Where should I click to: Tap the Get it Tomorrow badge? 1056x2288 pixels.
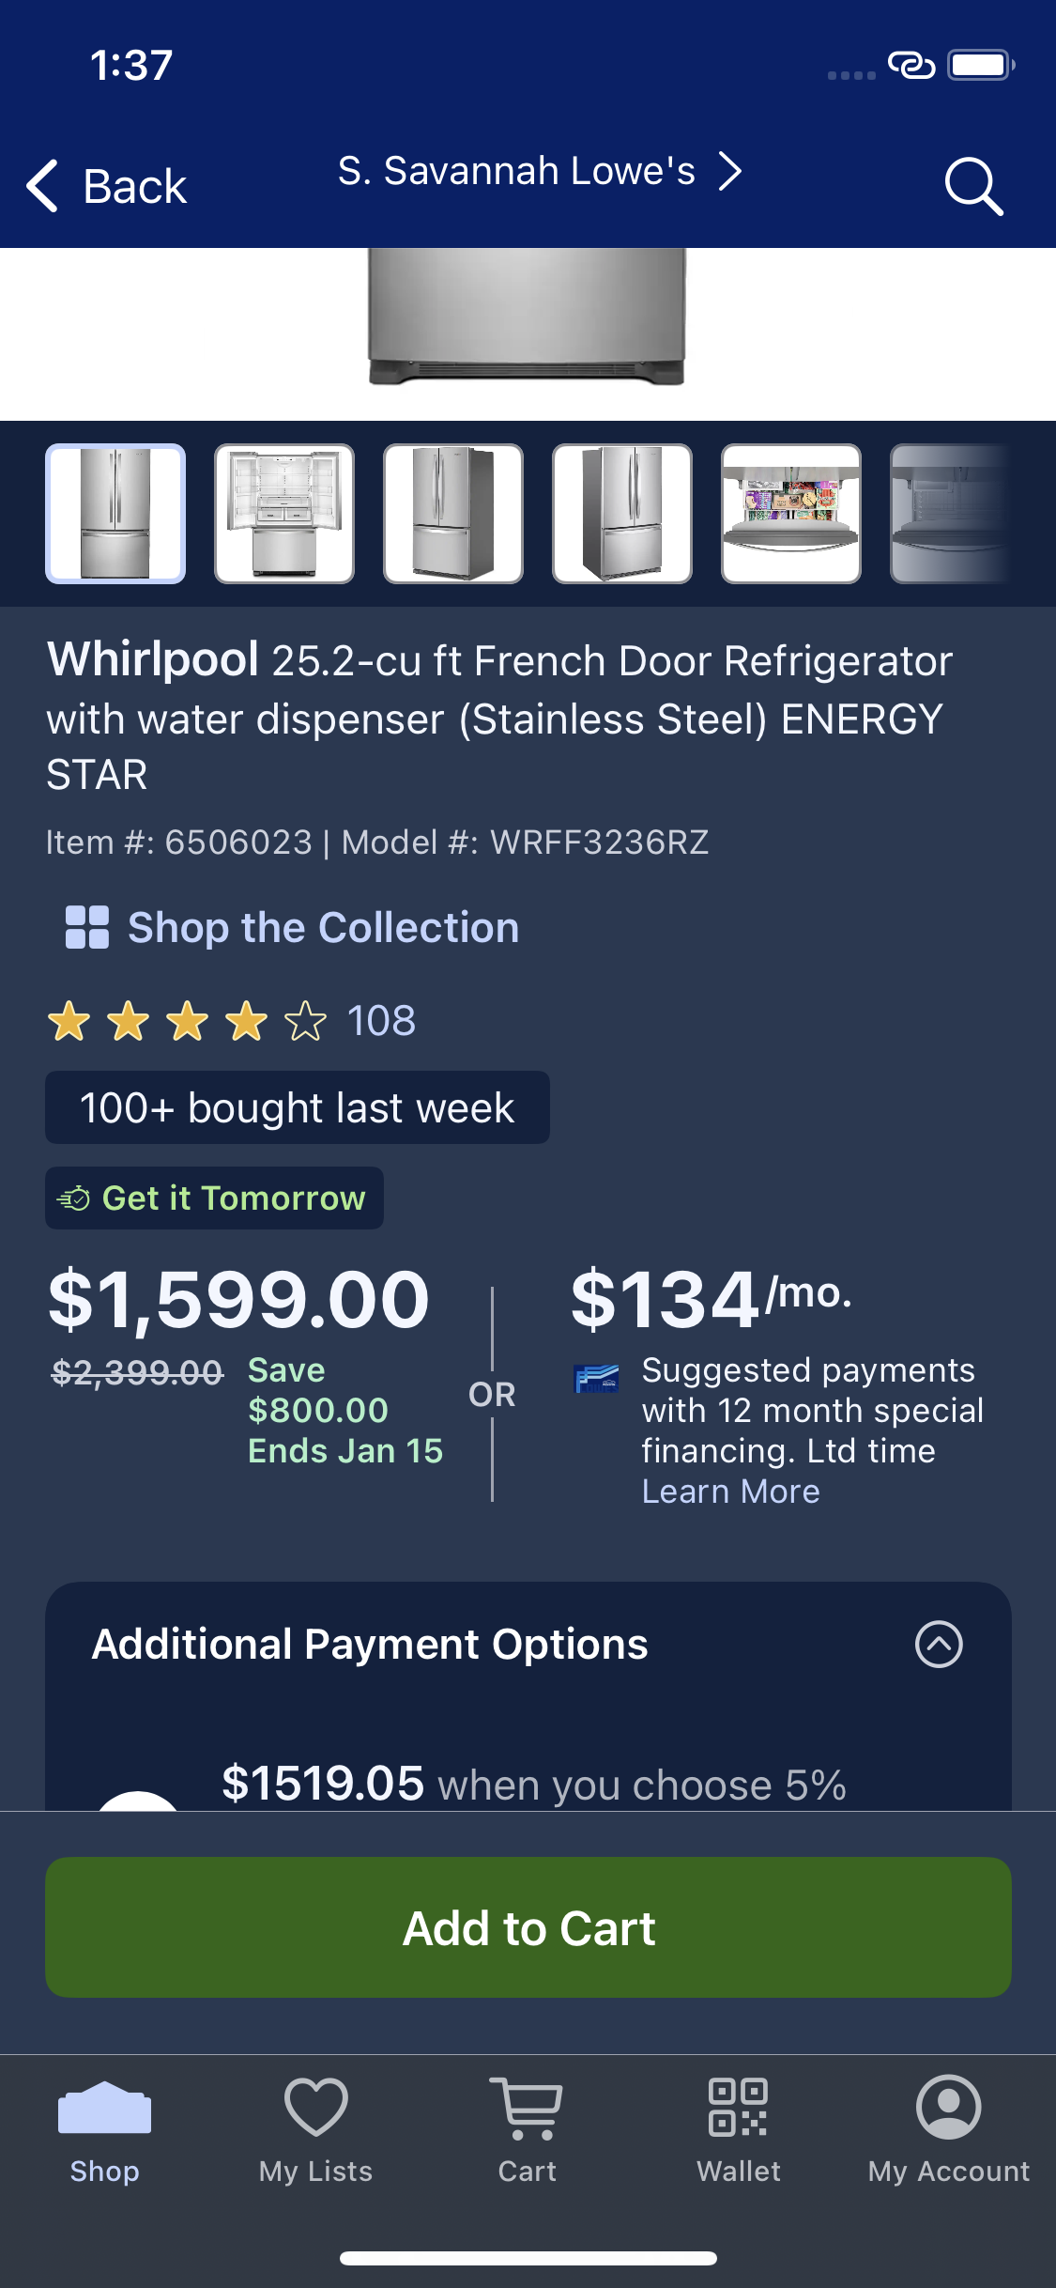[x=214, y=1198]
